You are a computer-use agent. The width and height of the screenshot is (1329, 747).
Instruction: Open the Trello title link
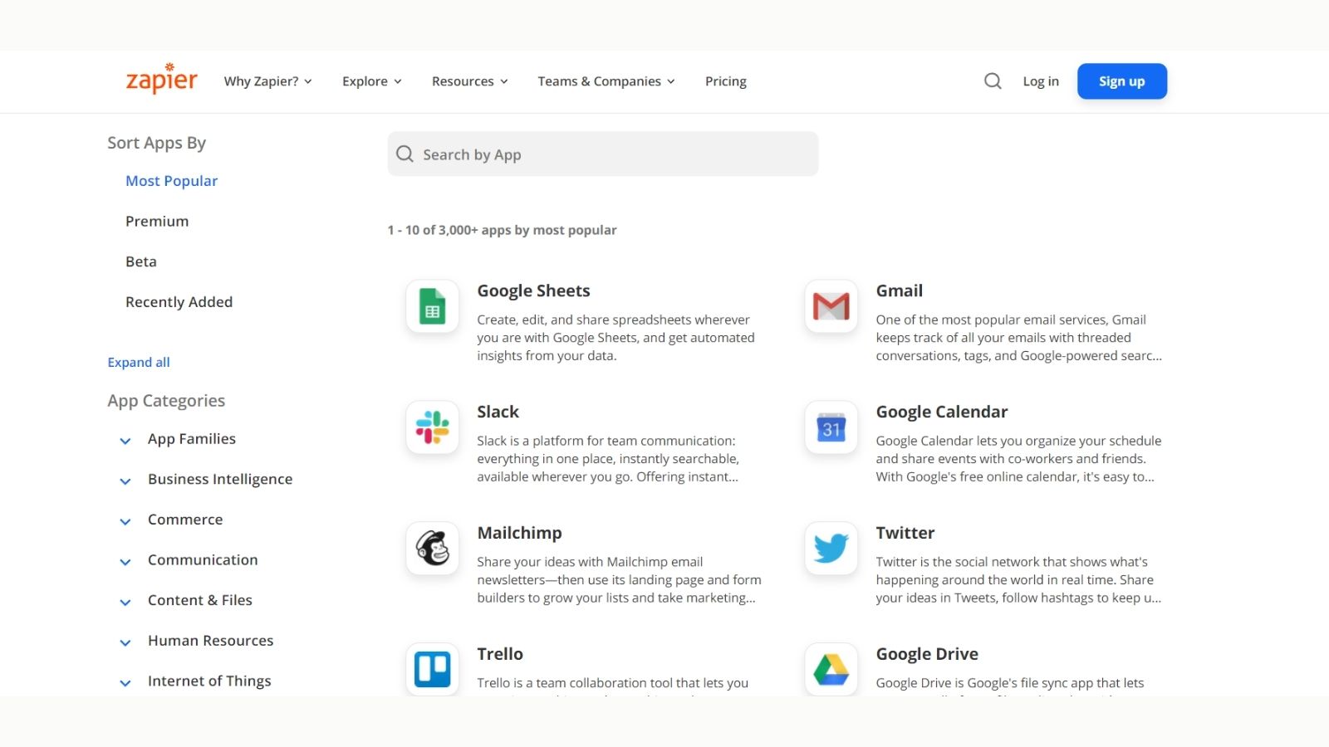[500, 654]
